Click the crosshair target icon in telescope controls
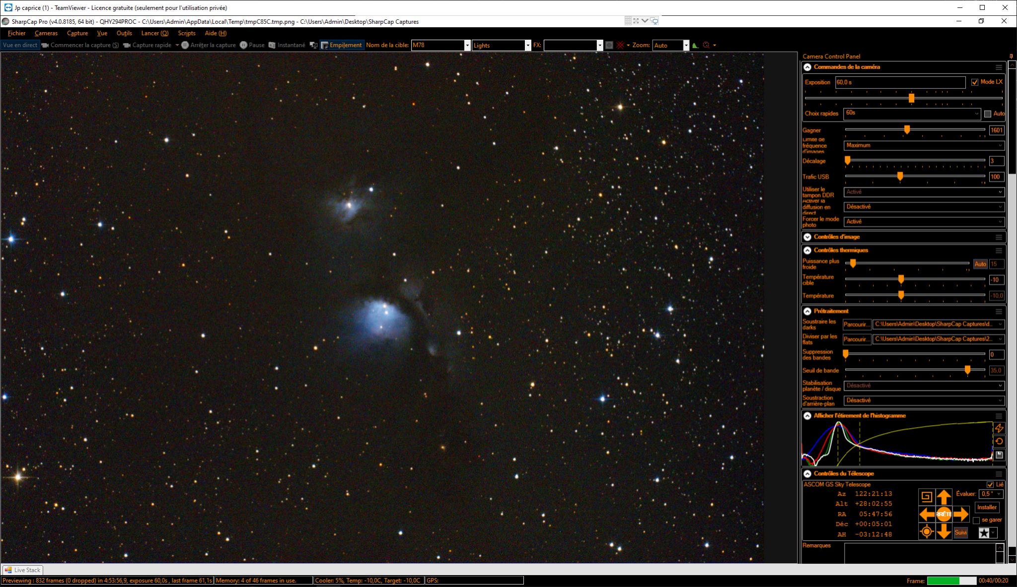Screen dimensions: 1017x587 tap(927, 532)
